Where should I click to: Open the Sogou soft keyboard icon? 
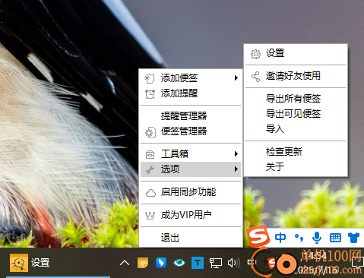(x=335, y=238)
